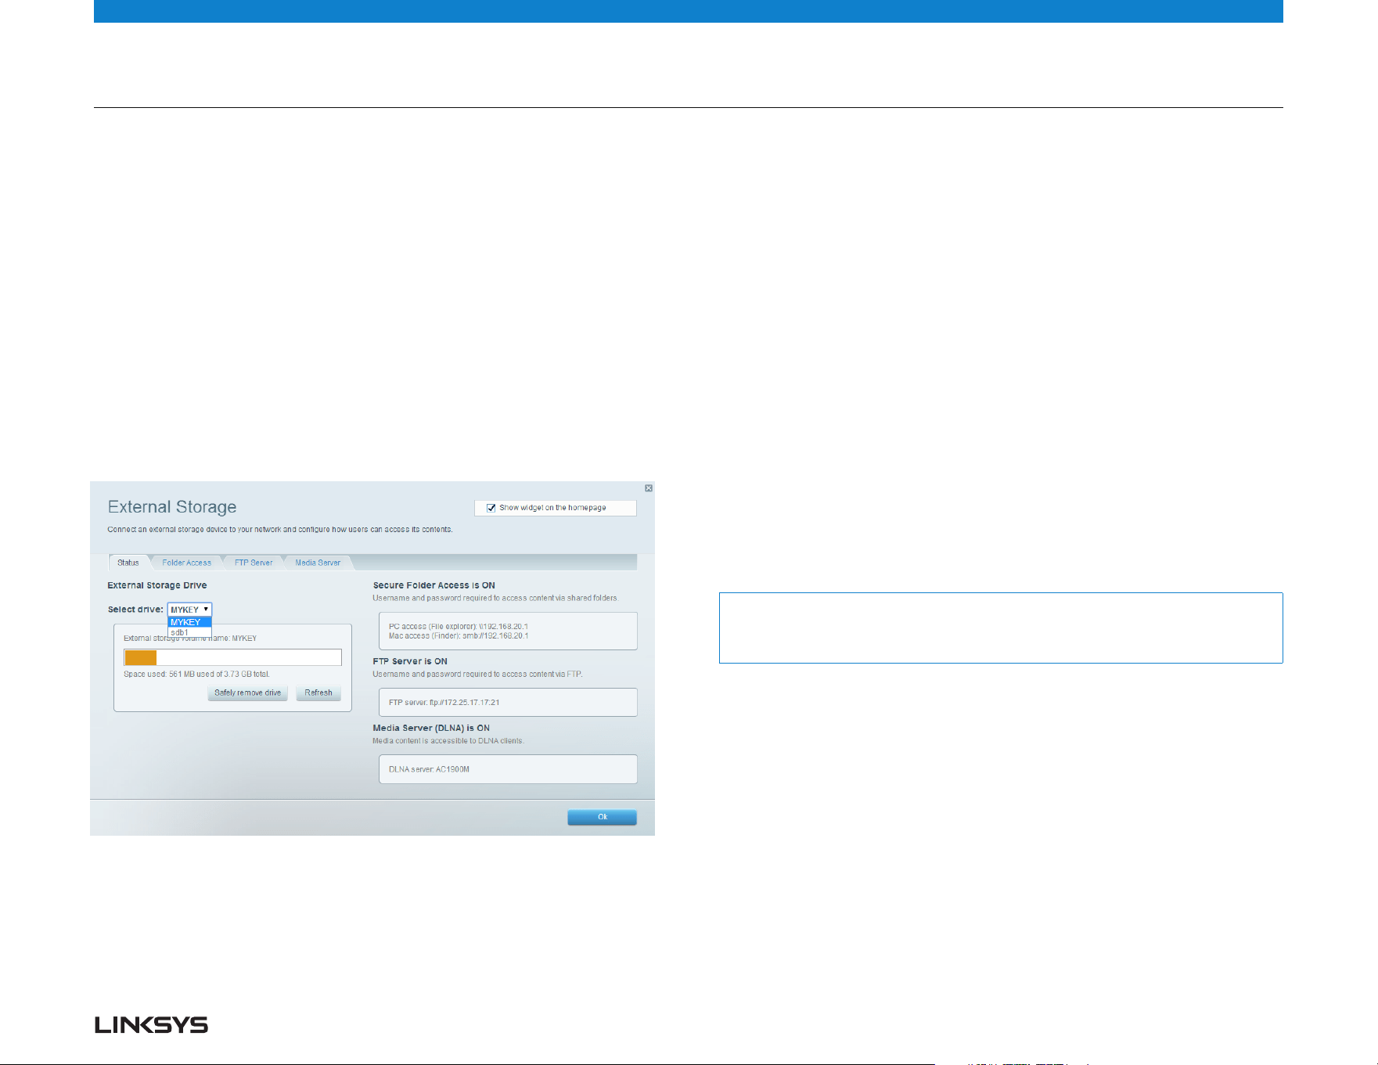Switch to the Status tab
1378x1065 pixels.
(128, 563)
